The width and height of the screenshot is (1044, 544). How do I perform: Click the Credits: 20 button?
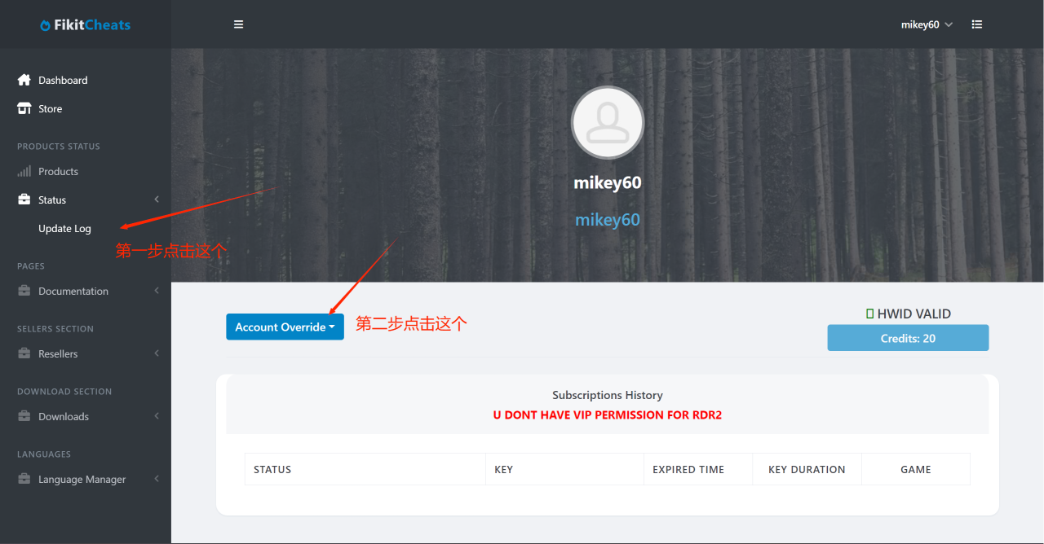(908, 338)
